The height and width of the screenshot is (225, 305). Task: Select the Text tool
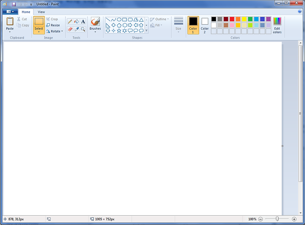pos(83,22)
